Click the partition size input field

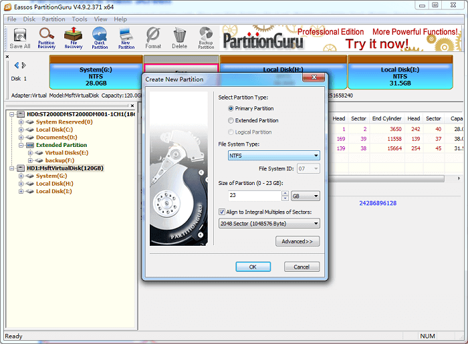click(x=255, y=196)
